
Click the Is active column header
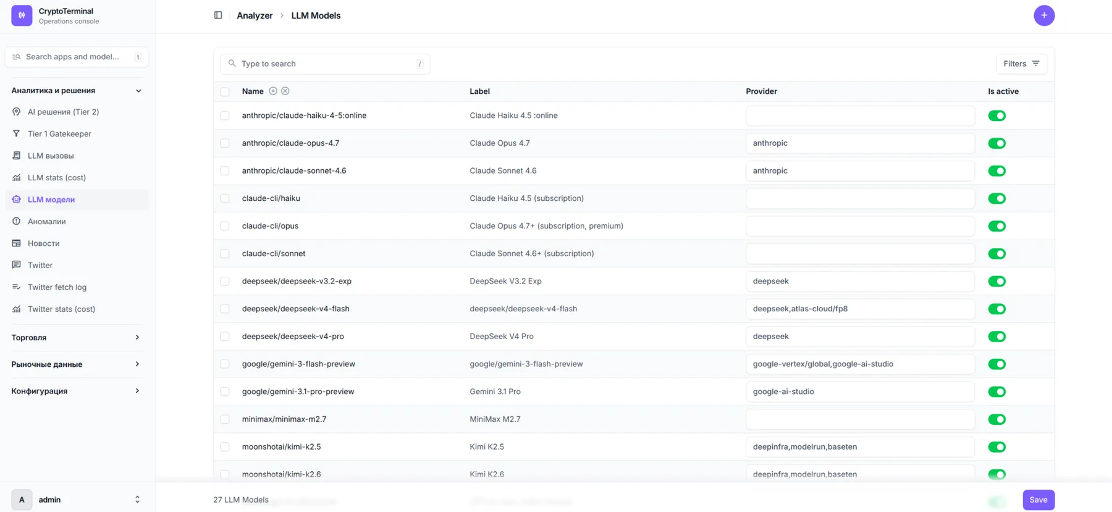tap(1003, 91)
